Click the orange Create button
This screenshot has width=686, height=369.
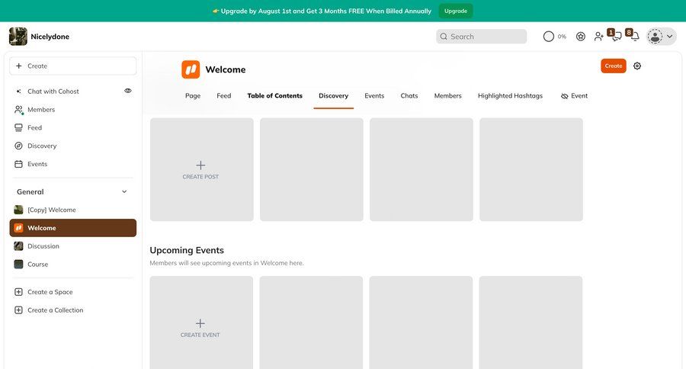(613, 66)
